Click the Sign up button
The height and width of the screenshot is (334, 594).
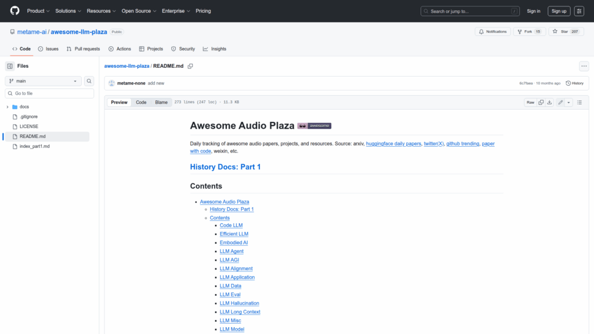point(559,11)
